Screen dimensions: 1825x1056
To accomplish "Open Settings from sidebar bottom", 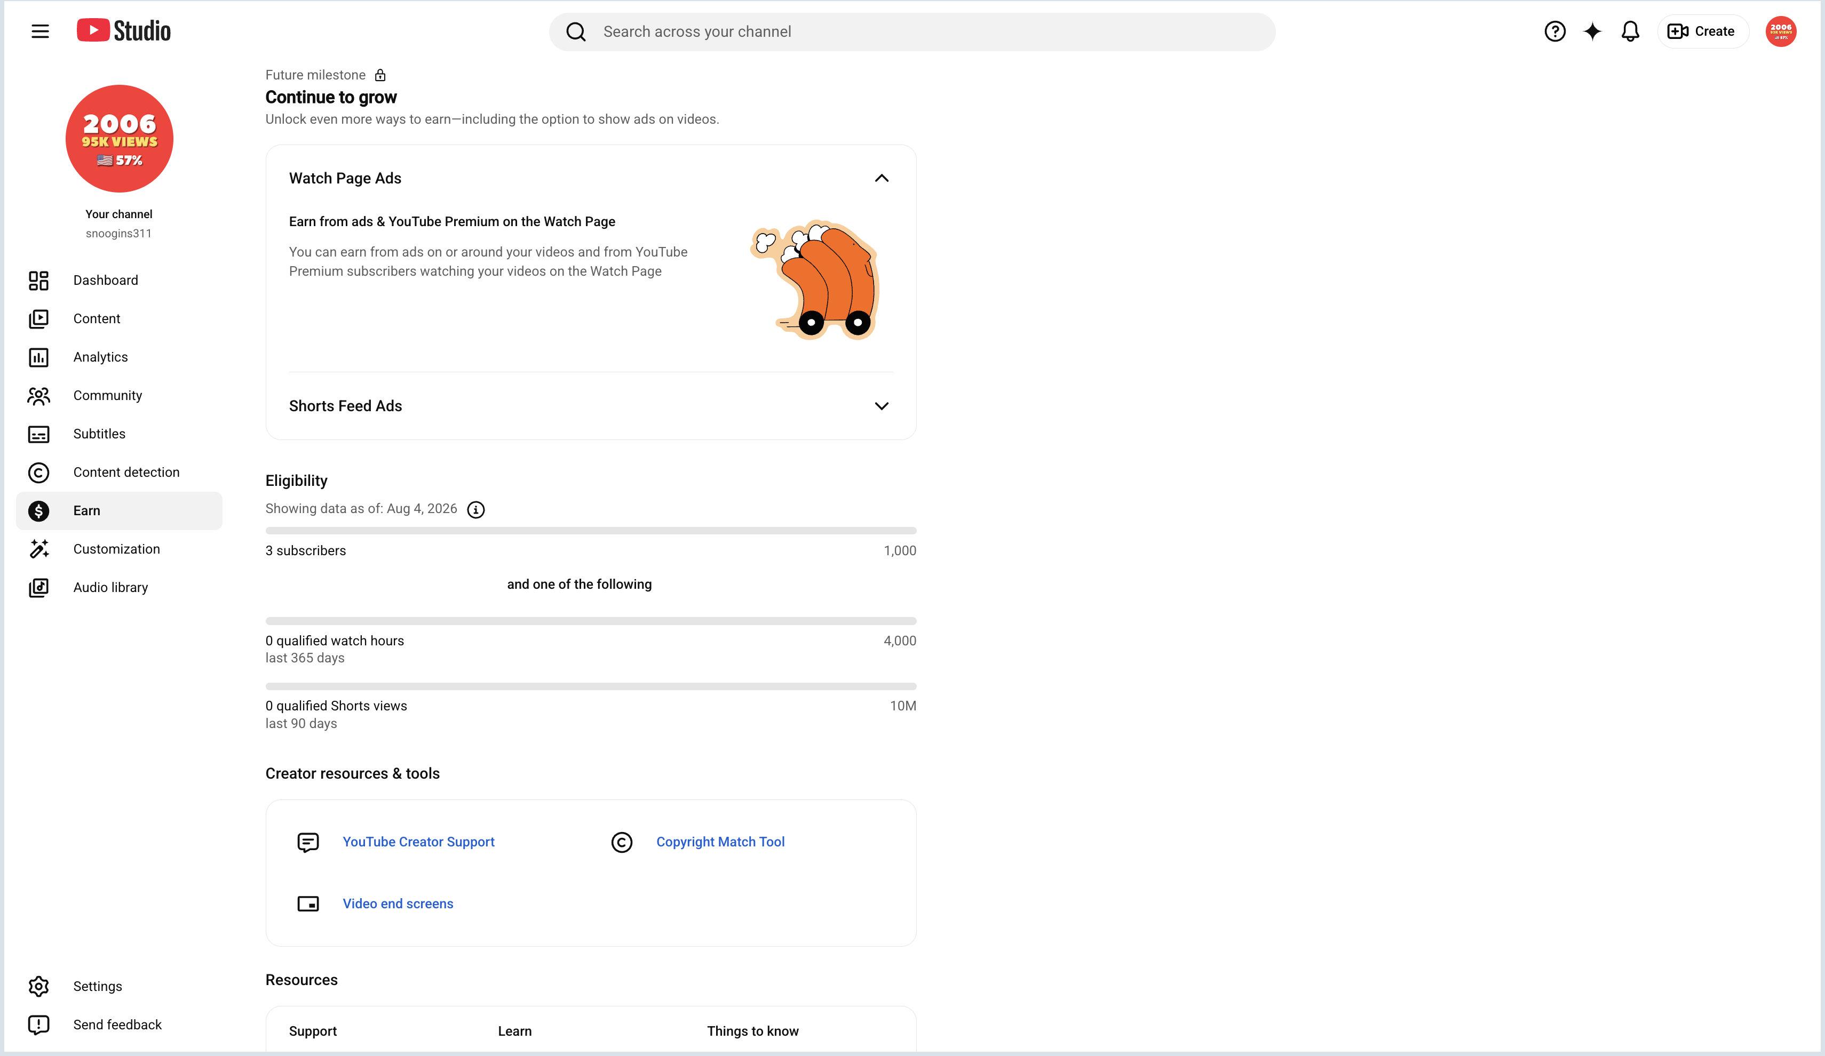I will (120, 986).
